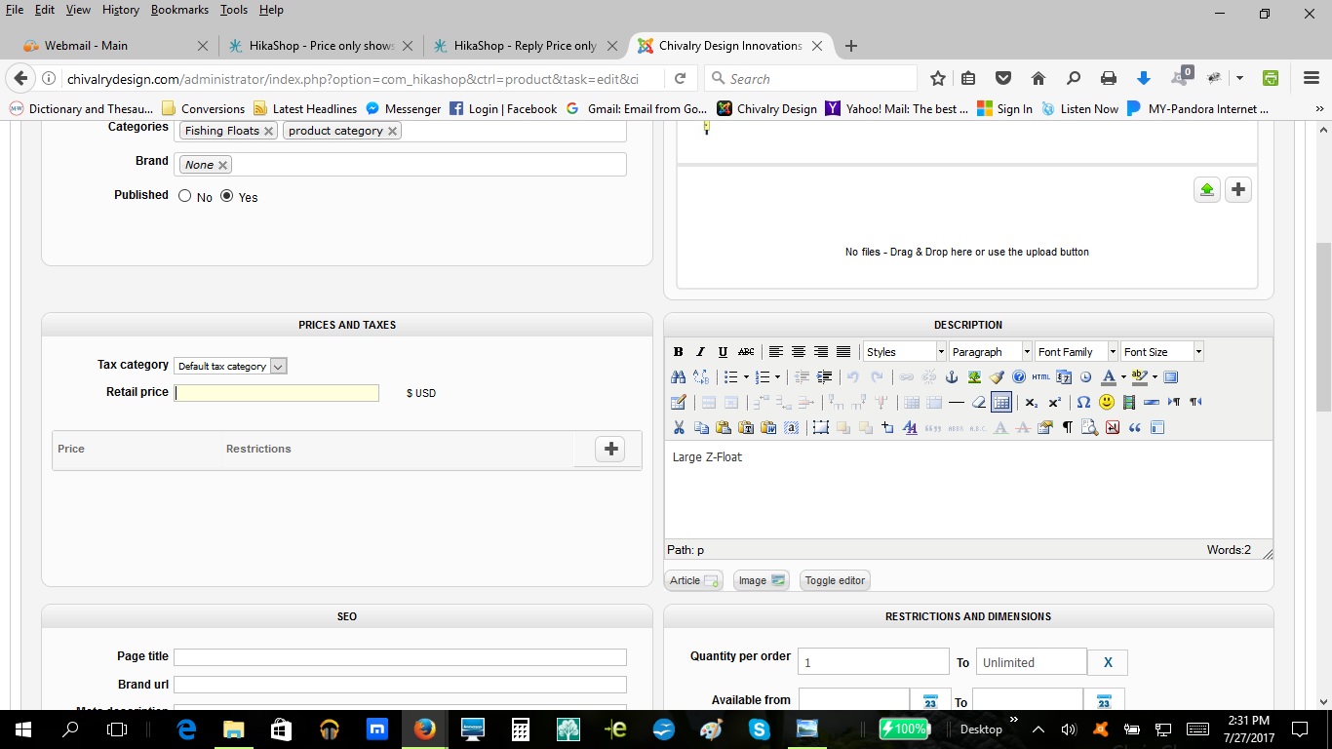Click the Article button below the editor
Screen dimensions: 1332x749
(694, 580)
